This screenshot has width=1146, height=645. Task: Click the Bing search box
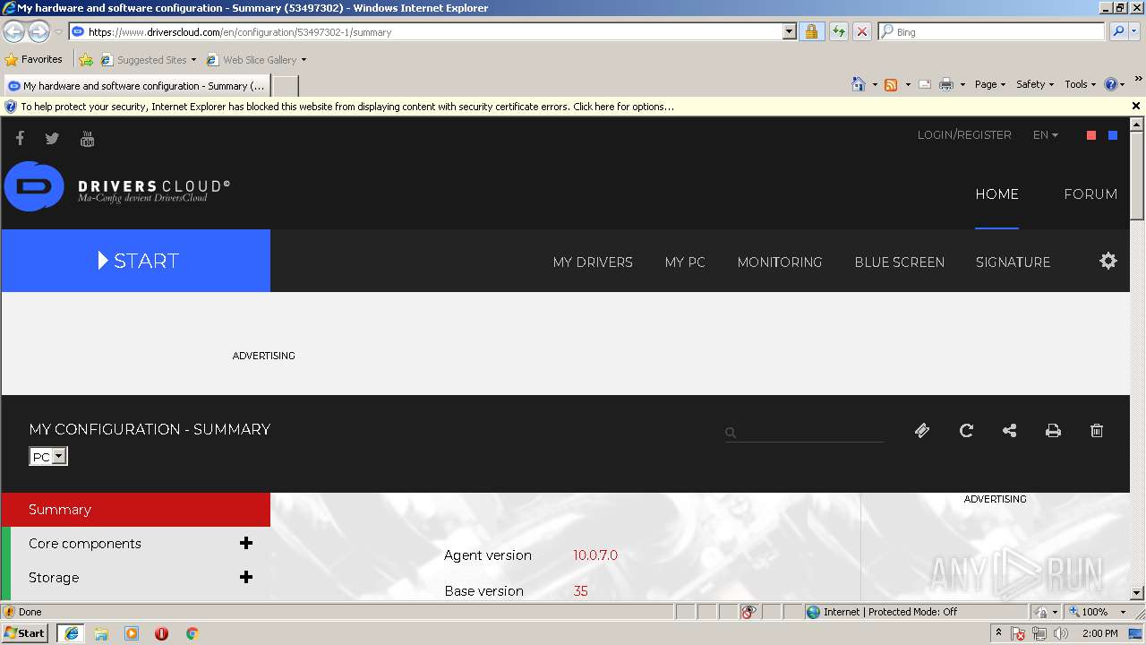991,31
